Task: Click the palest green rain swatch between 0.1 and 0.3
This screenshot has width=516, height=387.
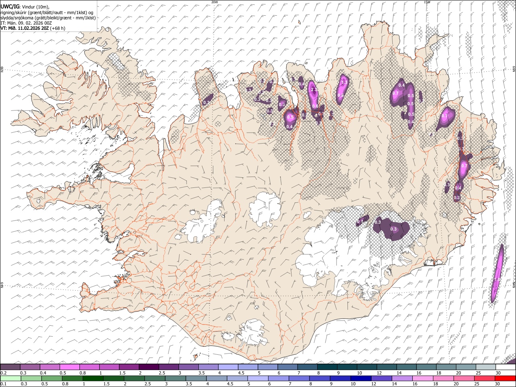Action: pos(10,378)
